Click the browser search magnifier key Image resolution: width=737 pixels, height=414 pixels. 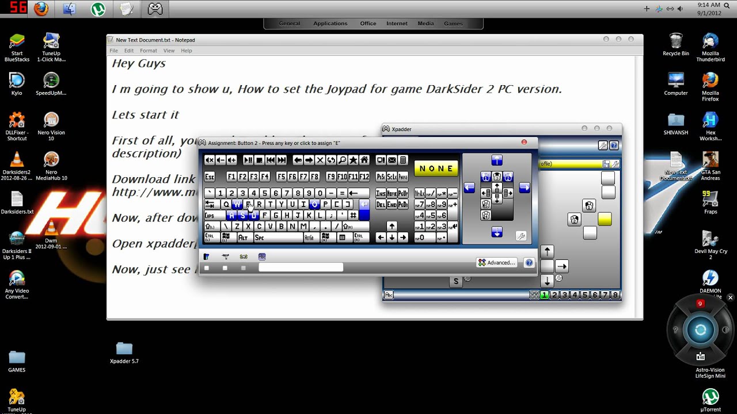(x=343, y=160)
